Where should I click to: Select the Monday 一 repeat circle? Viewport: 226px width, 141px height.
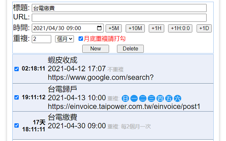pos(134,99)
